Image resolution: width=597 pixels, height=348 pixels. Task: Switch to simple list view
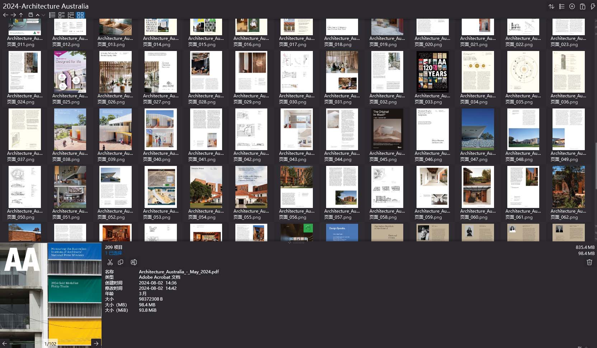pos(52,15)
